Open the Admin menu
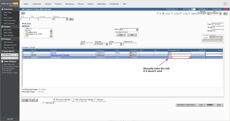Screen dimensions: 230x121 click(x=26, y=4)
